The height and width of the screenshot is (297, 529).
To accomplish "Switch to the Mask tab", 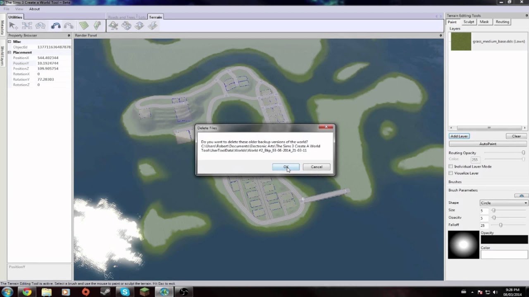I will (484, 22).
